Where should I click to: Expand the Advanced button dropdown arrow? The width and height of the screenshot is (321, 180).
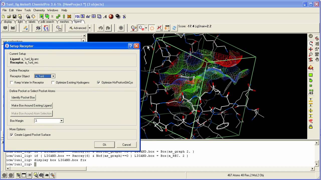90,28
